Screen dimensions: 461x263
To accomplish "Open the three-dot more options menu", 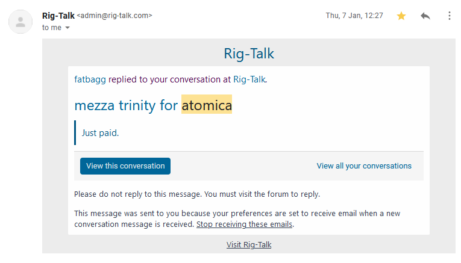I will click(449, 16).
